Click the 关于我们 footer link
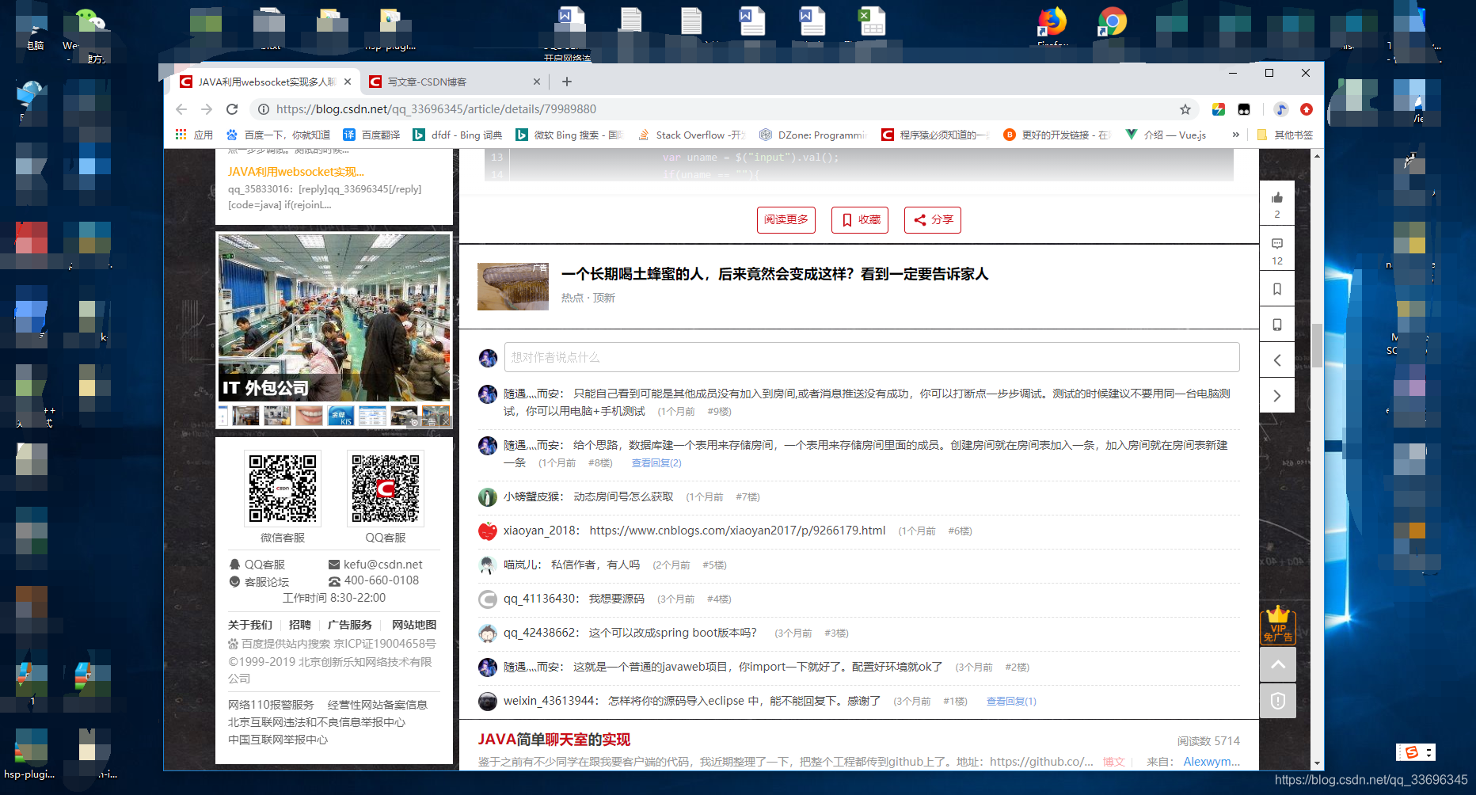 click(x=250, y=625)
